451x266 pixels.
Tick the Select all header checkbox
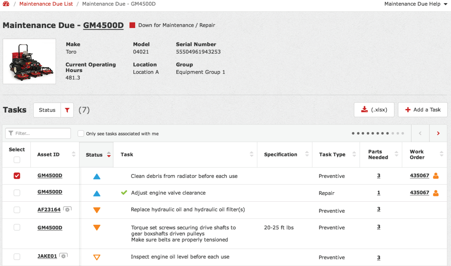(17, 160)
